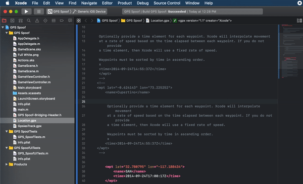The image size is (303, 184).
Task: Open the Debug menu
Action: pyautogui.click(x=143, y=3)
